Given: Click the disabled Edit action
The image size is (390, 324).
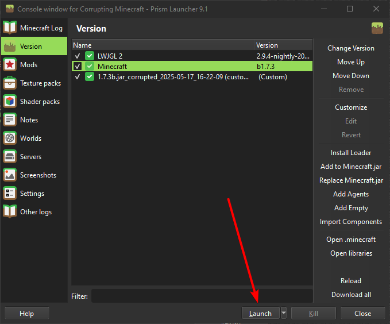Looking at the screenshot, I should pyautogui.click(x=351, y=121).
